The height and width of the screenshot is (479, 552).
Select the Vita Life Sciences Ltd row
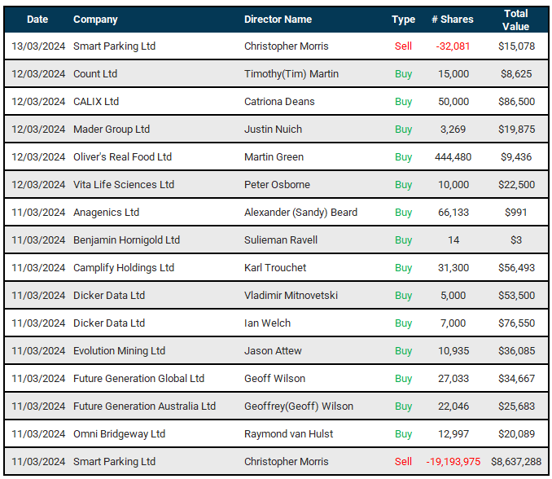coord(276,185)
